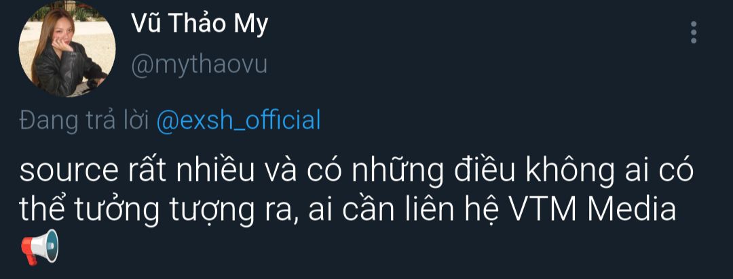Image resolution: width=733 pixels, height=279 pixels.
Task: Open the three-dot more options menu
Action: pos(693,33)
